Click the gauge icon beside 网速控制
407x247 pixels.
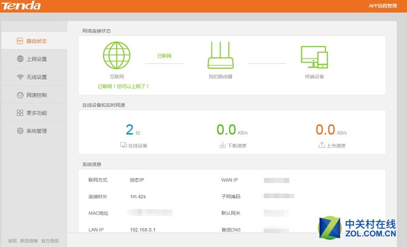click(20, 95)
